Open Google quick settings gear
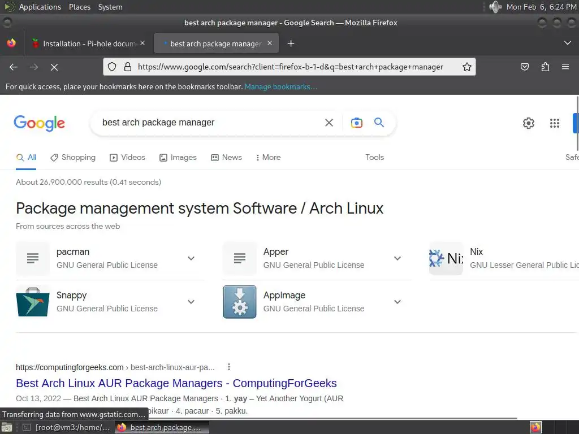 (x=529, y=123)
